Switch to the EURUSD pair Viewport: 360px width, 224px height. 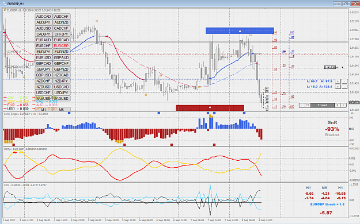44,57
